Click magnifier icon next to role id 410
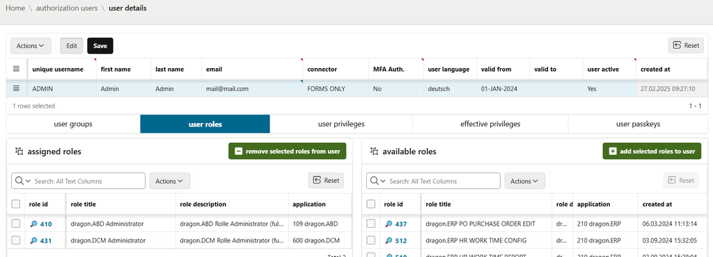The height and width of the screenshot is (257, 713). click(33, 224)
